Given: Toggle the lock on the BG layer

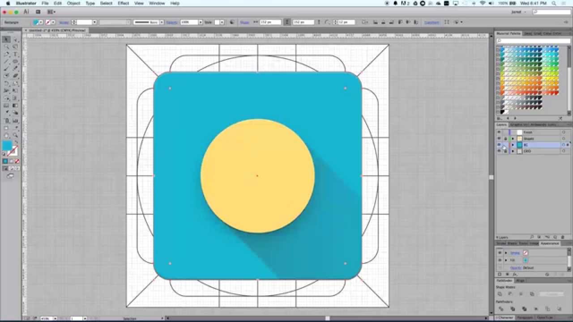Looking at the screenshot, I should (x=504, y=144).
